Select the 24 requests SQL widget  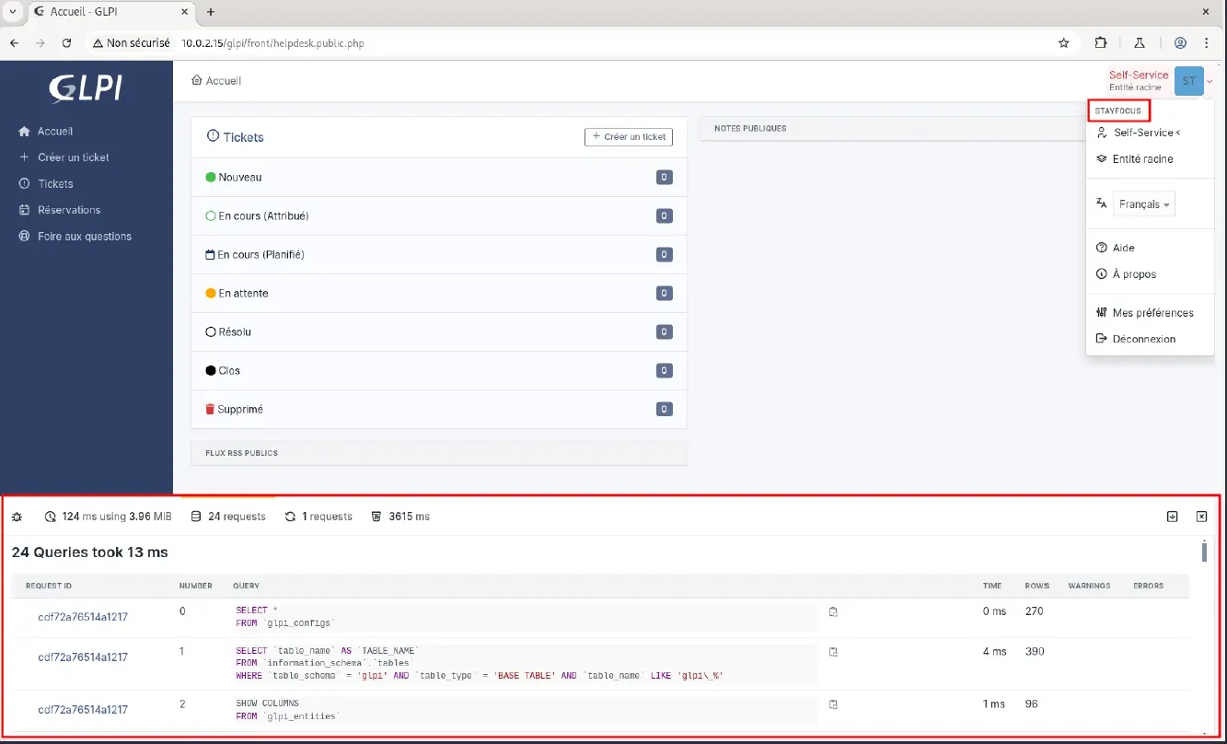[x=228, y=517]
